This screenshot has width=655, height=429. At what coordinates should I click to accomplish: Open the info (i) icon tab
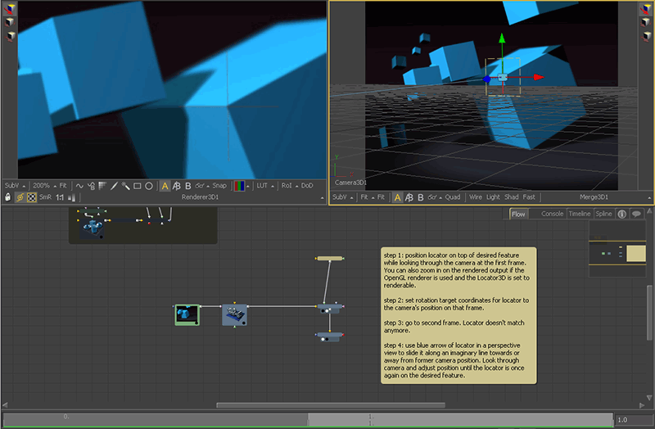point(622,214)
